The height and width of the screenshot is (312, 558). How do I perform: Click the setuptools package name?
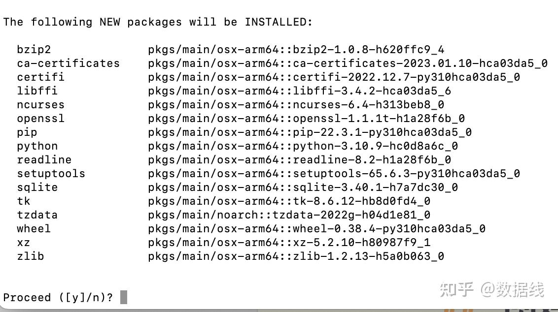click(x=51, y=174)
